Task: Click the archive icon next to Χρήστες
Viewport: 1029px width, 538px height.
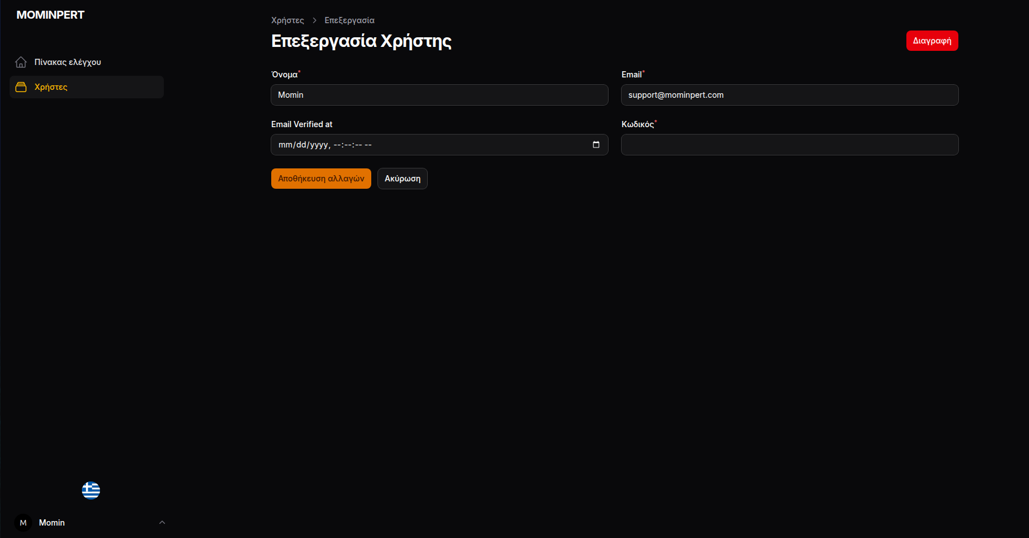Action: 21,87
